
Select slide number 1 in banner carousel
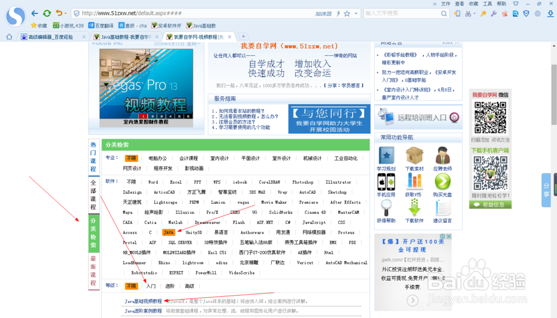pyautogui.click(x=143, y=116)
